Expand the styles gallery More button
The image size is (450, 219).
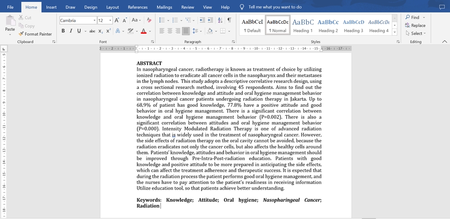[x=395, y=32]
